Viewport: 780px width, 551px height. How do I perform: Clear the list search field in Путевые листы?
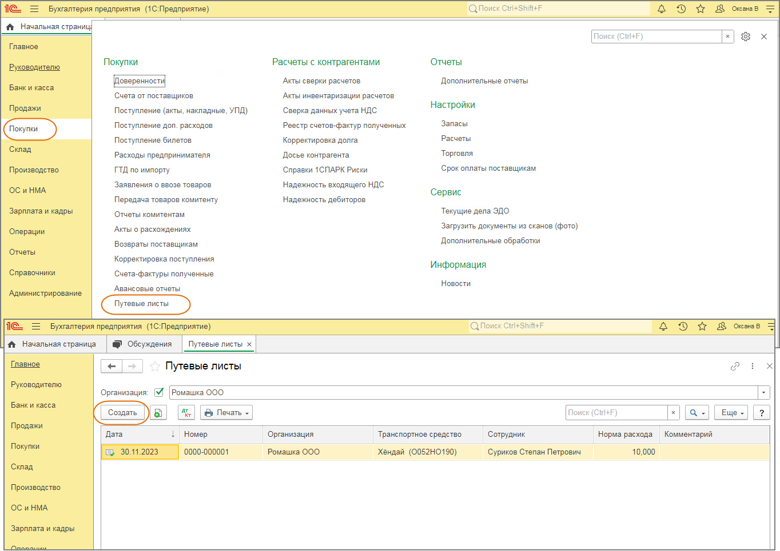[674, 413]
